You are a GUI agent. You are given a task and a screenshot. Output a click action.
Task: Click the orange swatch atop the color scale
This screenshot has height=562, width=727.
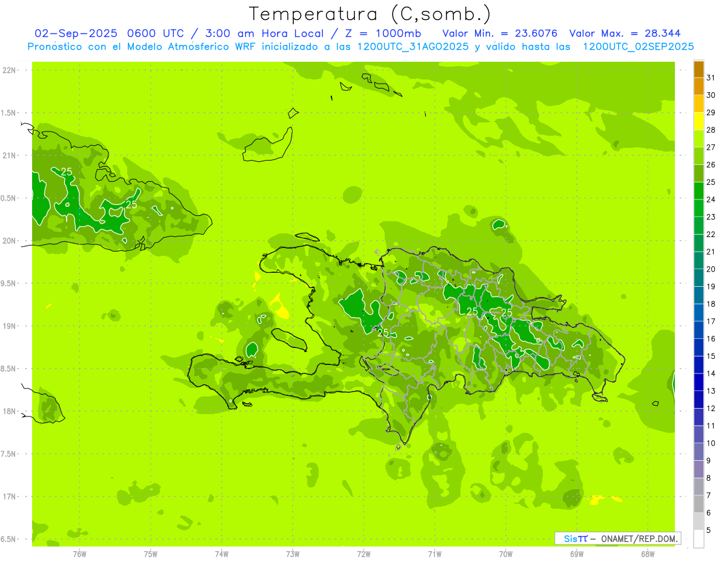(699, 69)
